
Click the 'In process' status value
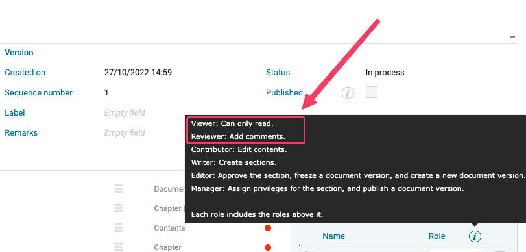(385, 73)
